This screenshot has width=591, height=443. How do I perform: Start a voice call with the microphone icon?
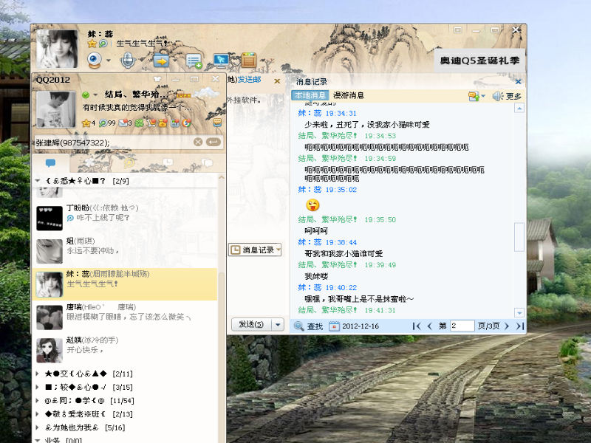(128, 61)
